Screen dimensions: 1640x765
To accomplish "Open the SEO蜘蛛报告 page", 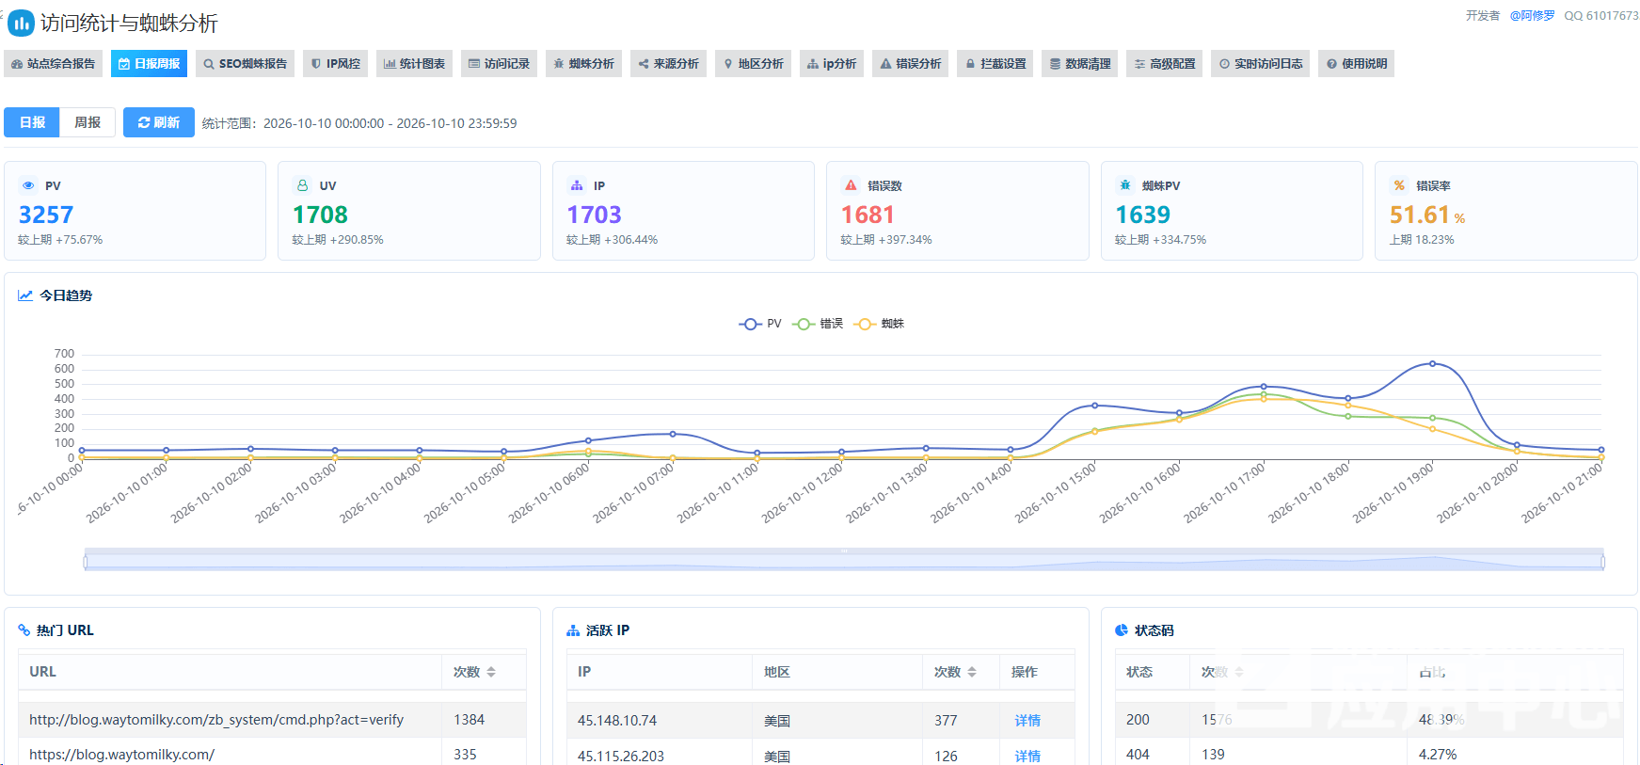I will pyautogui.click(x=245, y=64).
